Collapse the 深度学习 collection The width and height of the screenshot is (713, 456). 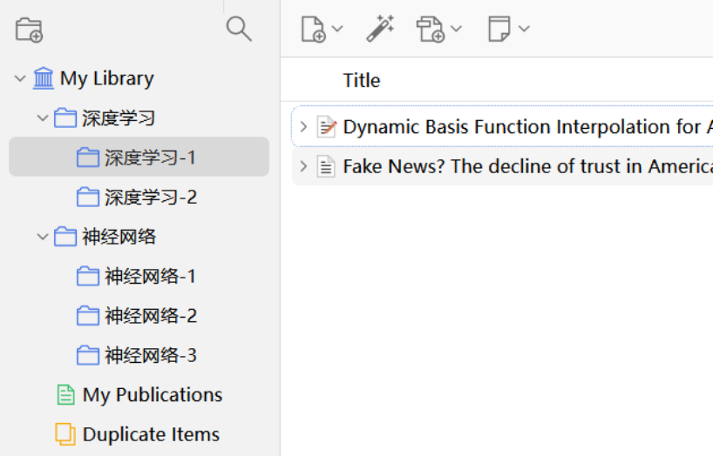43,118
